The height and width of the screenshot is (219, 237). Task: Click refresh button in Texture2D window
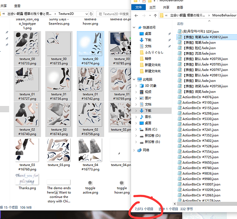[91, 14]
